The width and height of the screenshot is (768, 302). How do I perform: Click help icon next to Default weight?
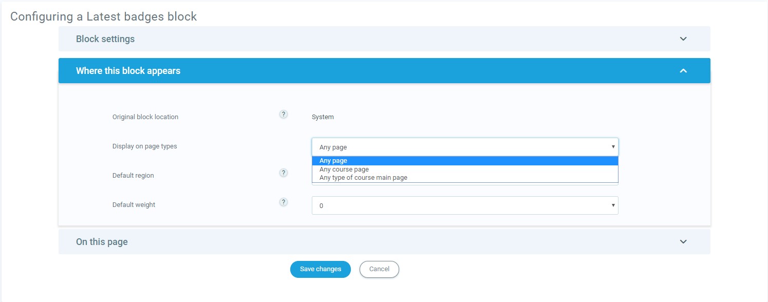(283, 202)
